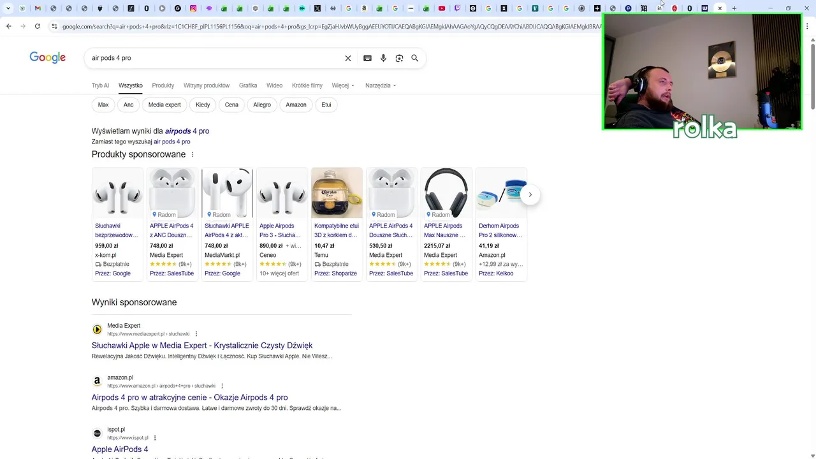This screenshot has width=816, height=459.
Task: Open 'Słuchawki Apple w Media Expert' result
Action: coord(202,346)
